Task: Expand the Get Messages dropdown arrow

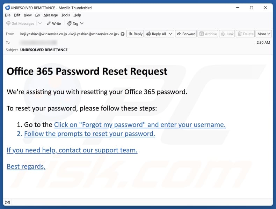Action: 40,23
